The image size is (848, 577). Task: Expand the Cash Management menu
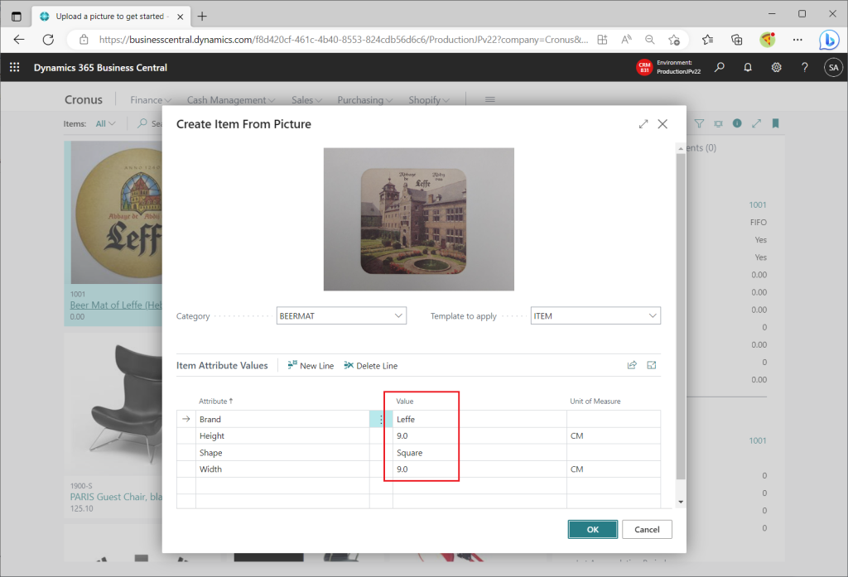231,100
